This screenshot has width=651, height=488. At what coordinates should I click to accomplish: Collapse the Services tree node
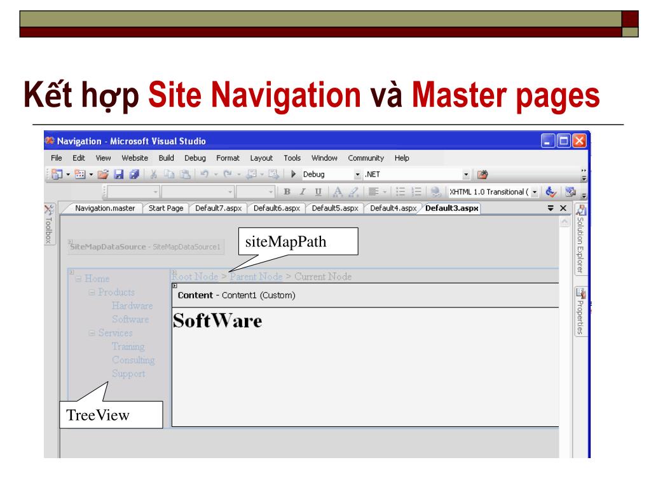(92, 333)
